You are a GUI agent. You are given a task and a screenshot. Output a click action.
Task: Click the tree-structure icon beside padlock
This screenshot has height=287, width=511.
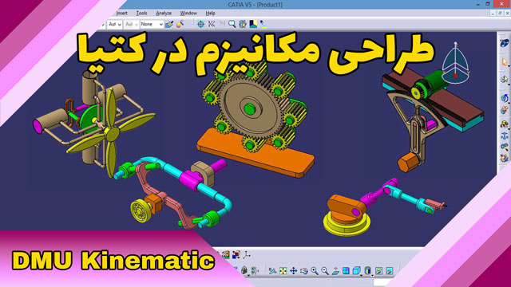click(x=255, y=270)
